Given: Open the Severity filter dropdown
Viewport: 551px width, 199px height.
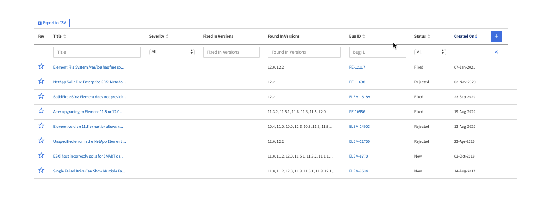Looking at the screenshot, I should (172, 52).
